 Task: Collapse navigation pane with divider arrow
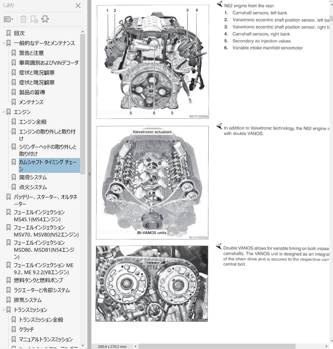(x=89, y=174)
